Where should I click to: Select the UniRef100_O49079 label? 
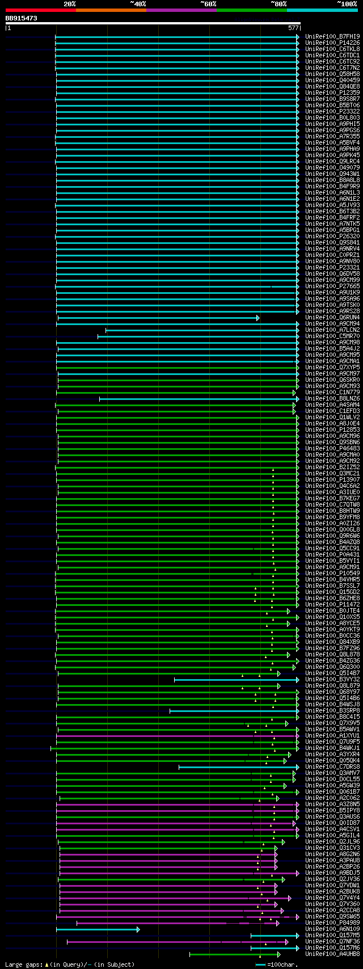tap(332, 167)
